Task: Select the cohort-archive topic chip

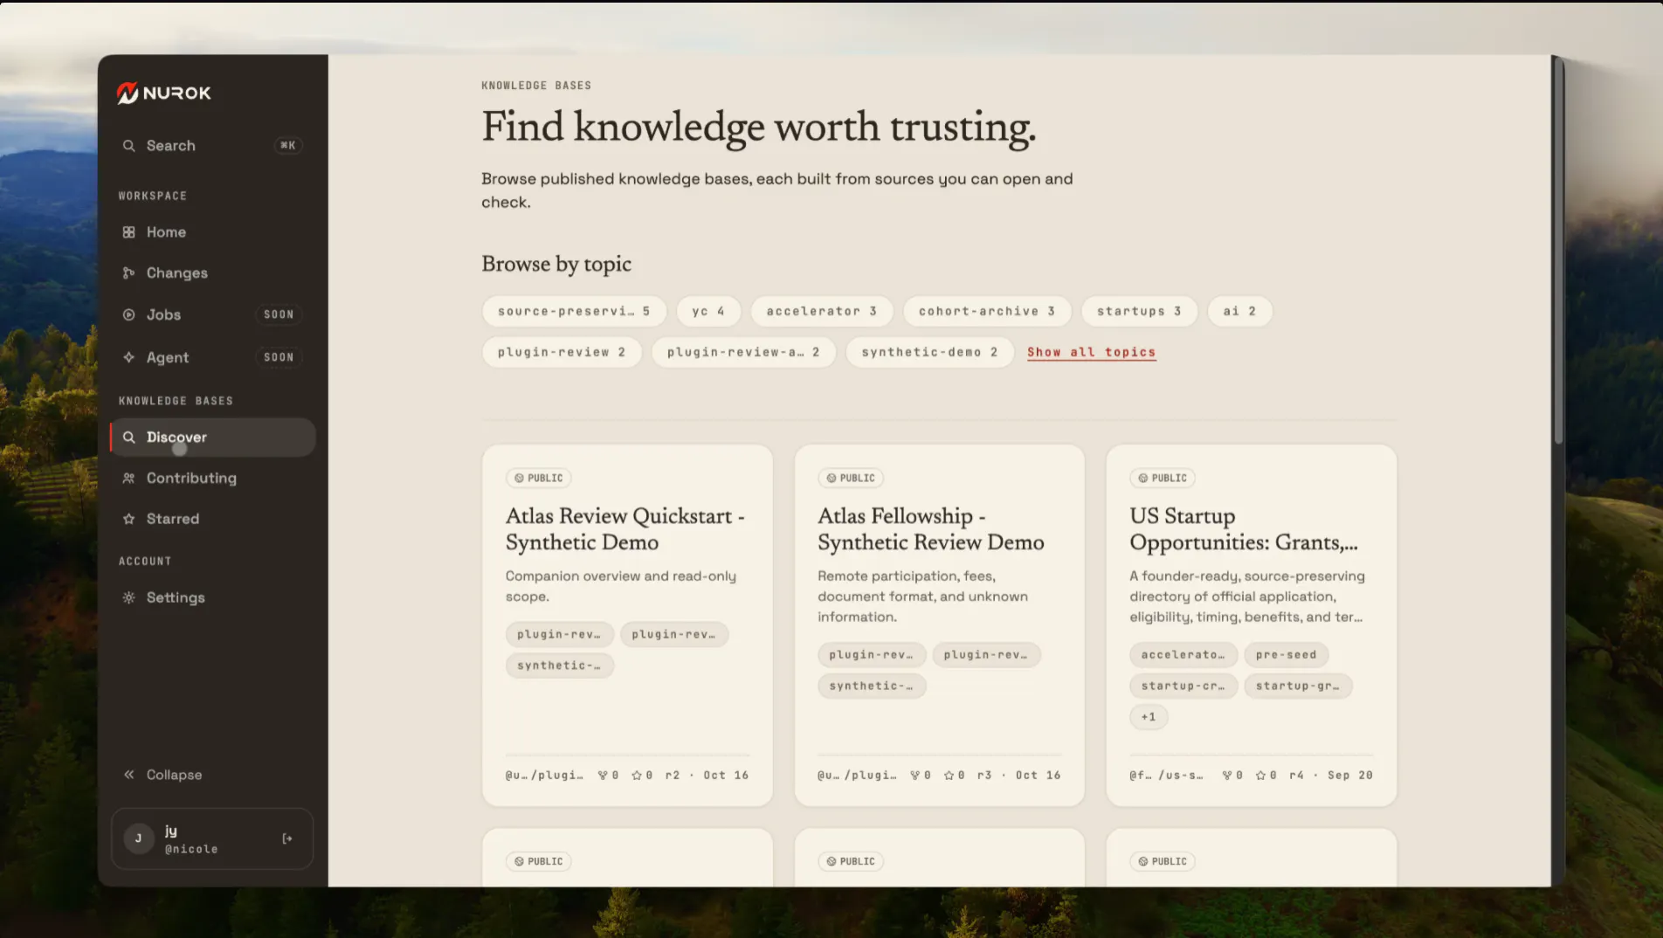Action: pos(987,312)
